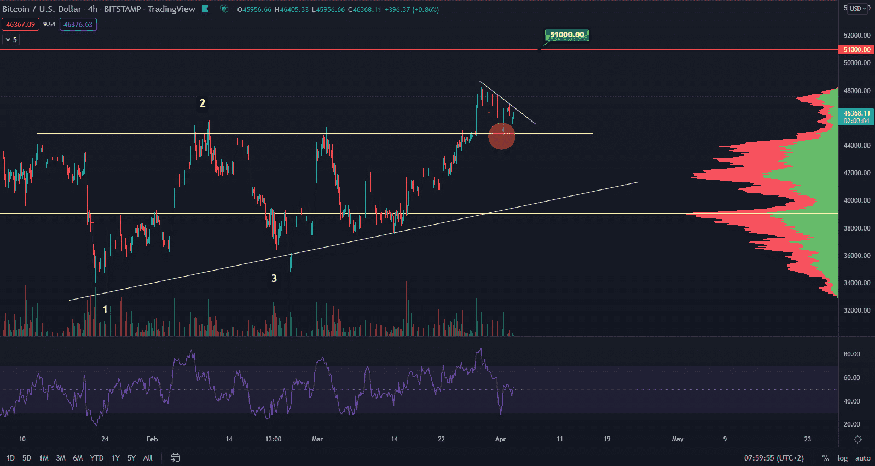Select the yellow horizontal line near 39000
The image size is (875, 466).
(328, 214)
